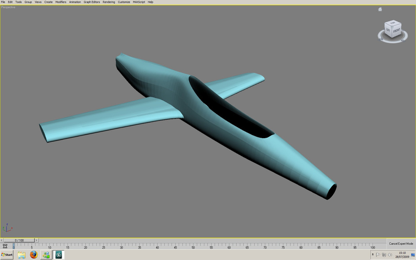Select the LEFT face of the ViewCube

[388, 30]
